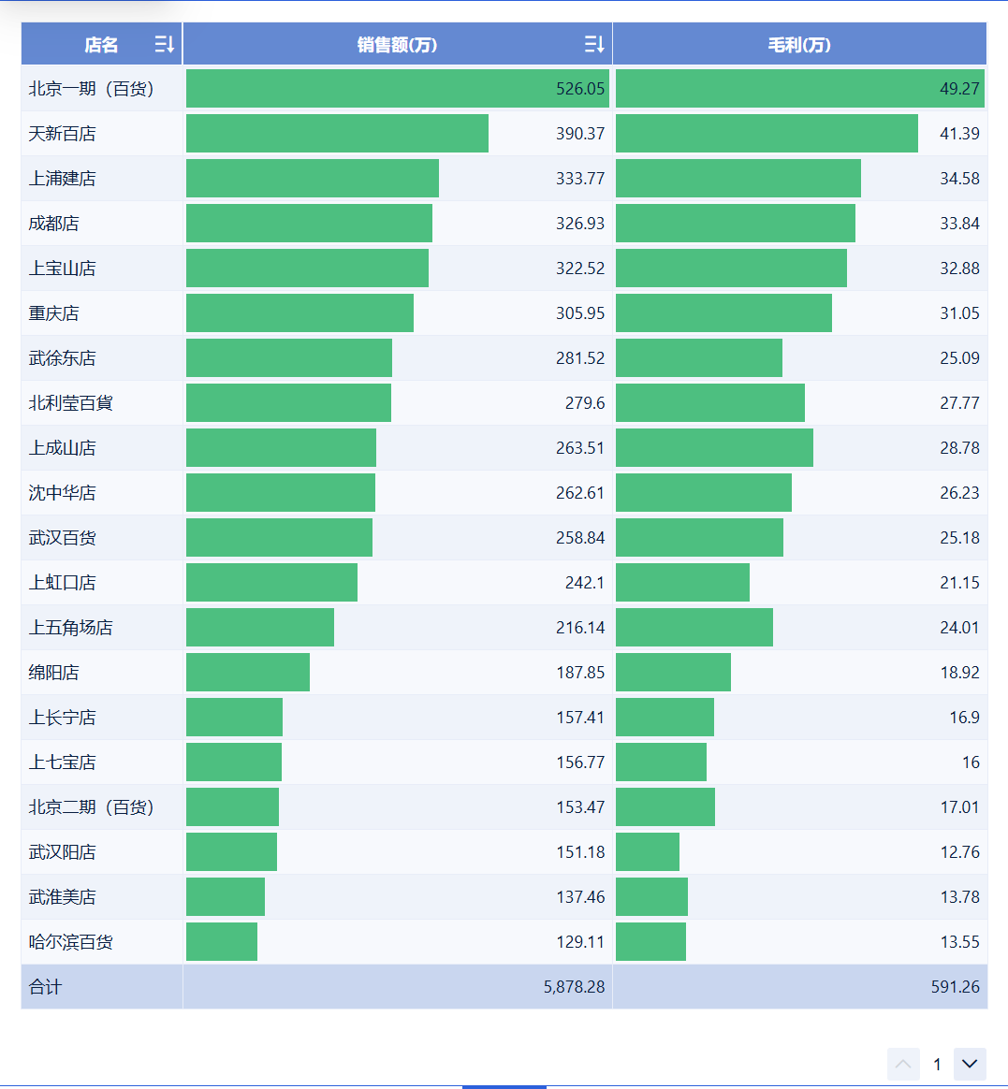This screenshot has height=1089, width=1008.
Task: Select the 上五角场店 store name
Action: [70, 628]
